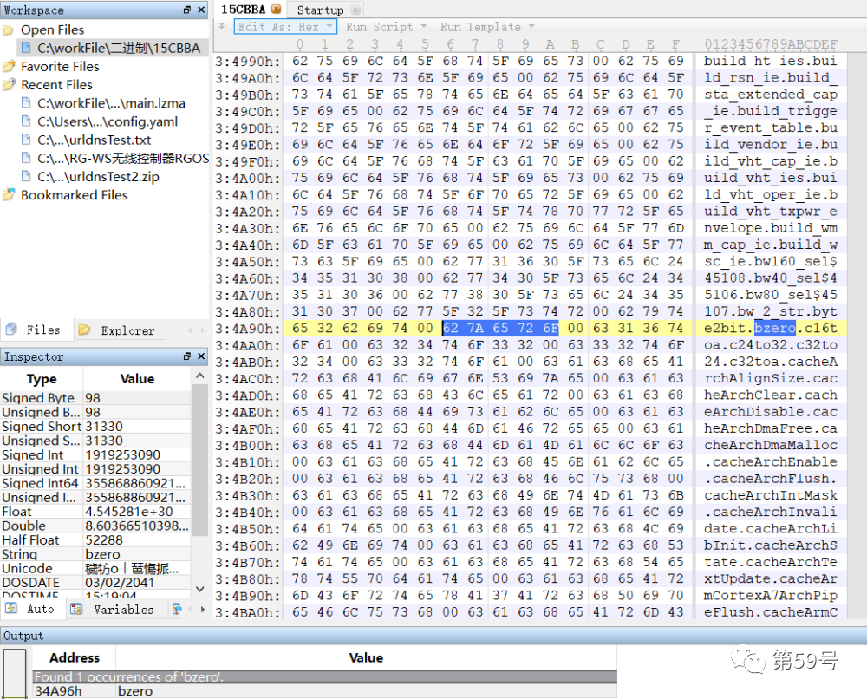Image resolution: width=867 pixels, height=699 pixels.
Task: Switch to the Variables tab in Inspector
Action: [x=114, y=610]
